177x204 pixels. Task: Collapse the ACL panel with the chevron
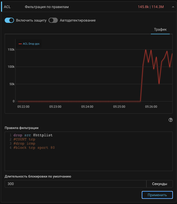pyautogui.click(x=173, y=7)
